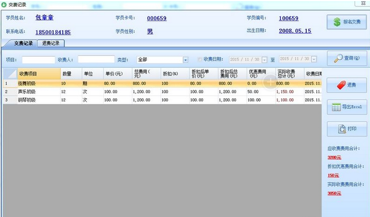The width and height of the screenshot is (370, 217).
Task: Sort by 优惠费用(元) column header
Action: click(x=261, y=74)
